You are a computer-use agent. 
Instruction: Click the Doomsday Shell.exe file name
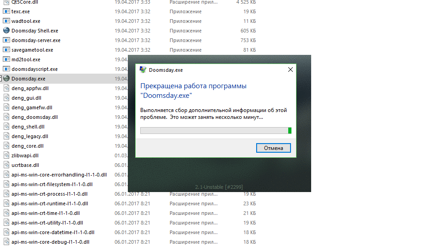click(35, 31)
